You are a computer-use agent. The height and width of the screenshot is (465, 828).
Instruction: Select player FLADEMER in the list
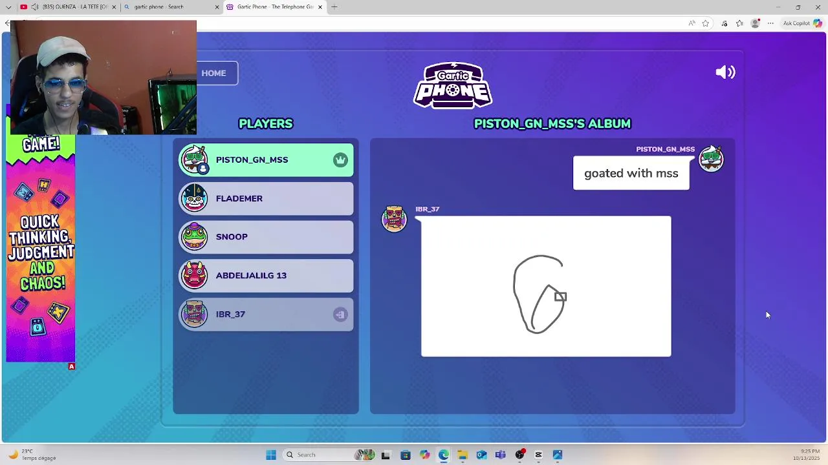click(267, 198)
